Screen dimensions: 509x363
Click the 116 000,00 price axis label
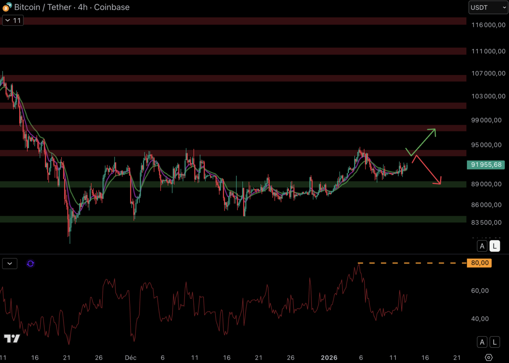488,25
